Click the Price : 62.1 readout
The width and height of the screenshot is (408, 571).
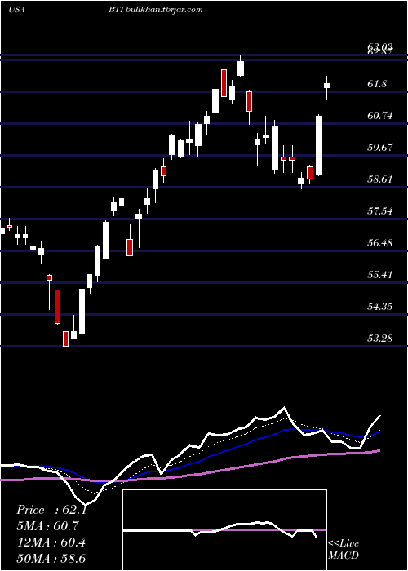pos(51,510)
